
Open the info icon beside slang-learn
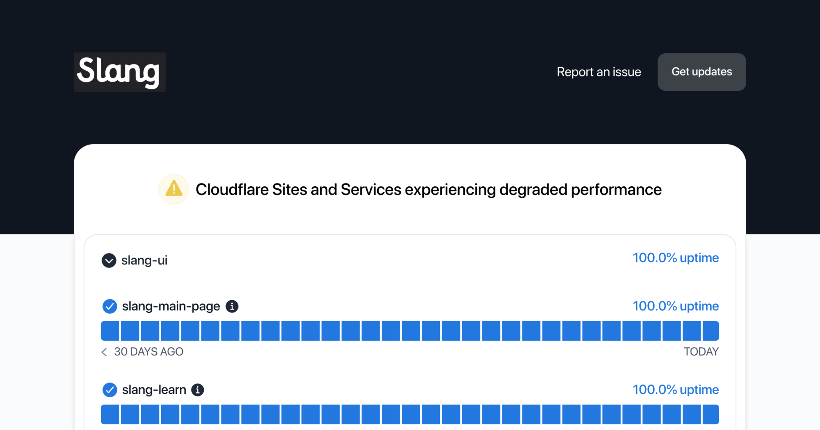pyautogui.click(x=197, y=390)
